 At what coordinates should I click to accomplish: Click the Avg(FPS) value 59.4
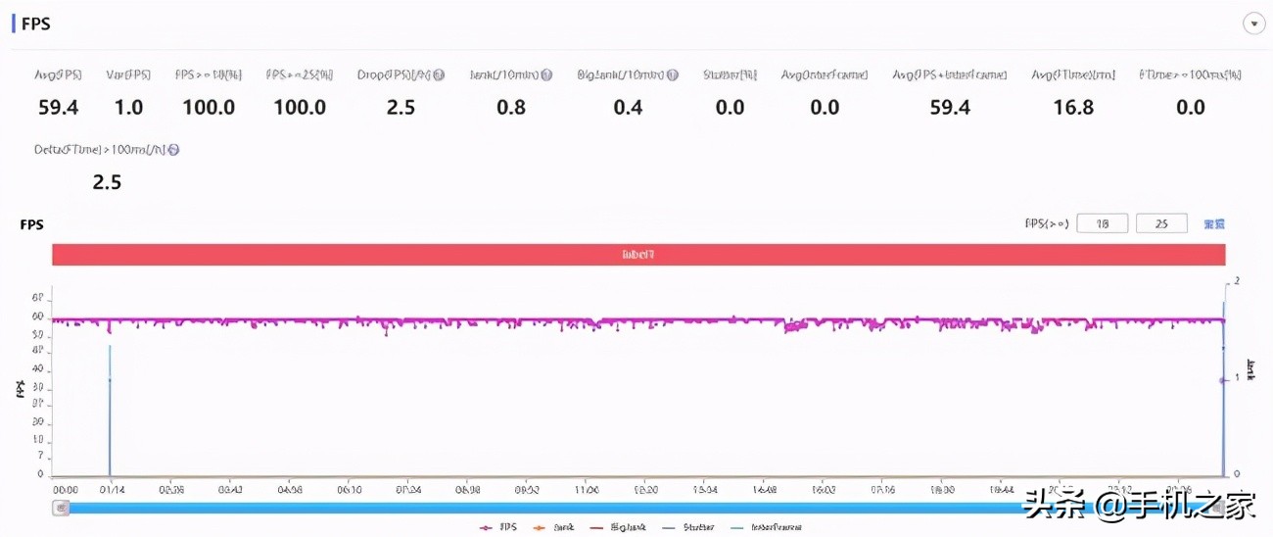[x=58, y=108]
